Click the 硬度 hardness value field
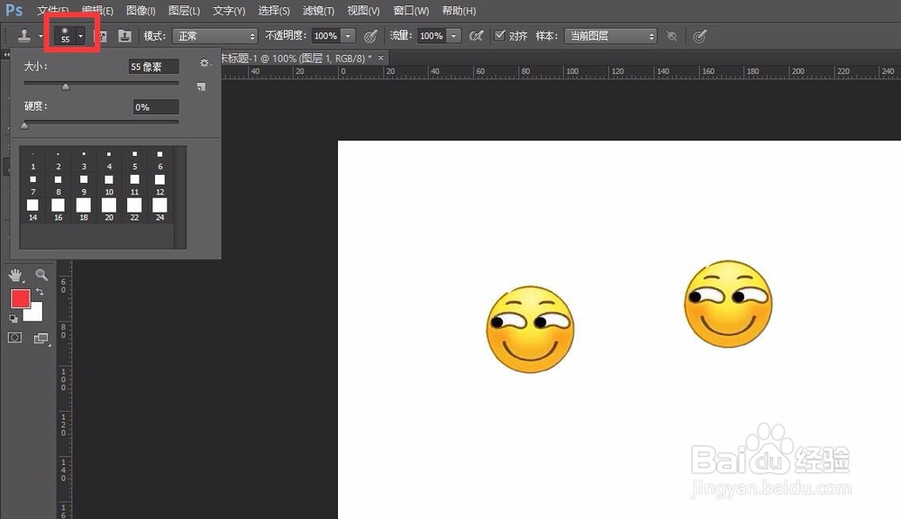 click(x=154, y=107)
